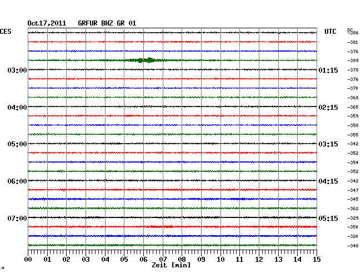The image size is (361, 274).
Task: Click the 07 minute tick label
Action: point(163,259)
